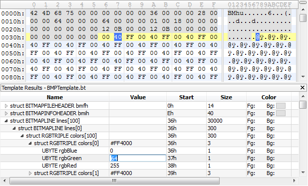Click the 0080h address label

pyautogui.click(x=13, y=77)
